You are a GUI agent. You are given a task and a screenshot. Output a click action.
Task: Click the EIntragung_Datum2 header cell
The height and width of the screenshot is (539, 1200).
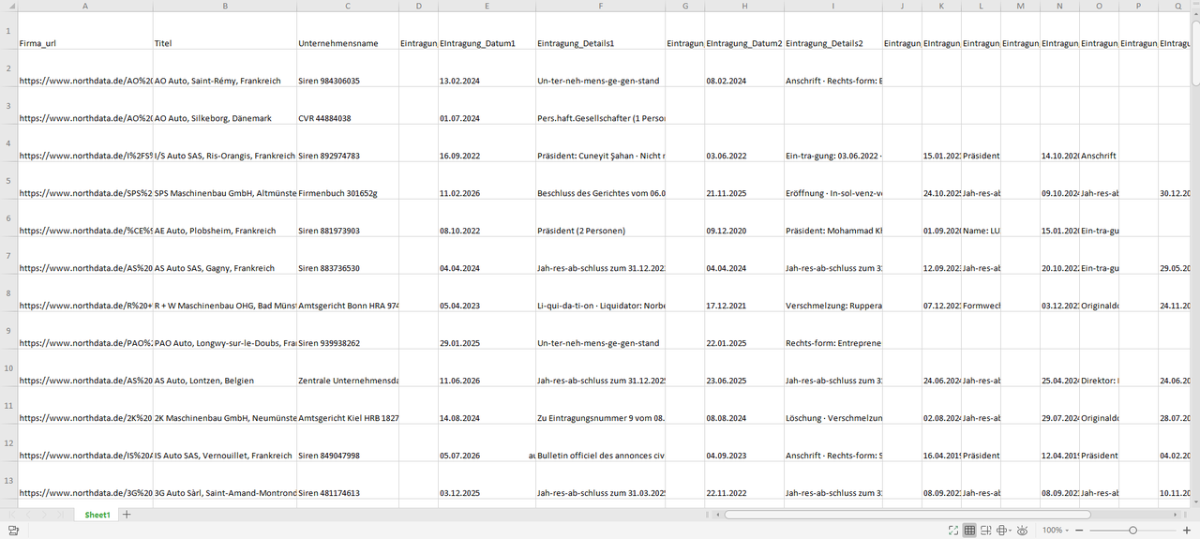(744, 31)
